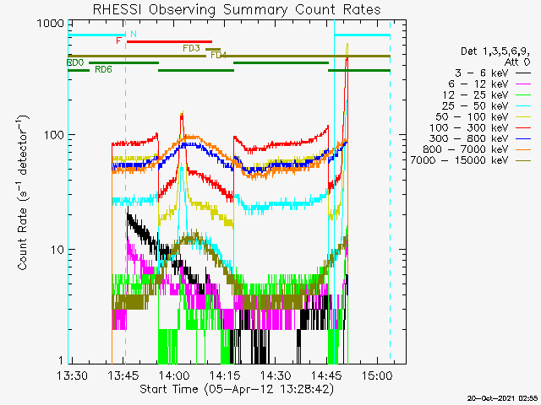Click the red F flare flag label
The image size is (541, 405).
coord(118,41)
